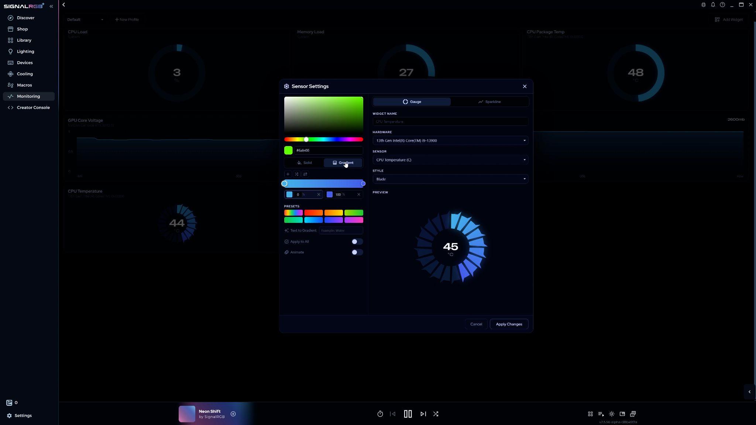Viewport: 756px width, 425px height.
Task: Toggle Apply to All switch
Action: (357, 242)
